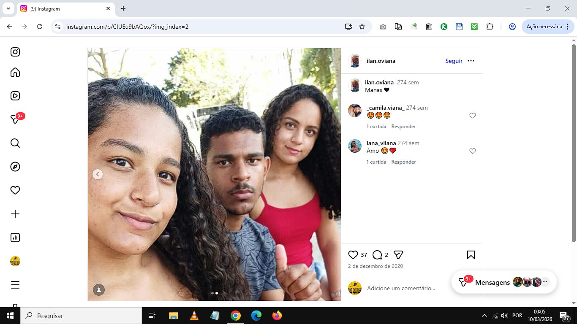Viewport: 577px width, 324px height.
Task: Open the sidebar Search magnifier
Action: [15, 143]
